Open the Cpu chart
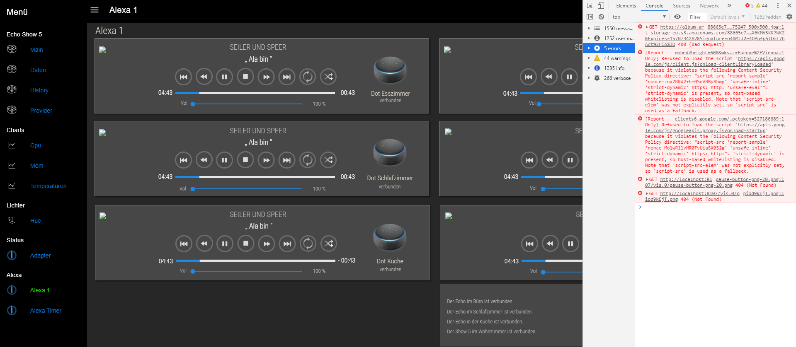This screenshot has width=796, height=347. (x=36, y=145)
